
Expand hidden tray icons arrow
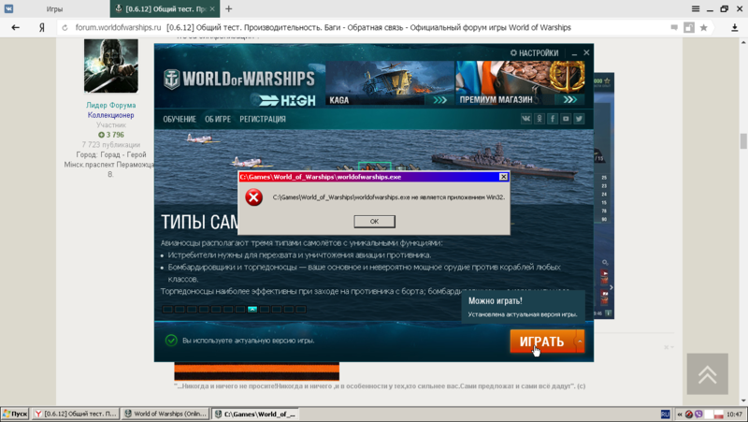[680, 415]
